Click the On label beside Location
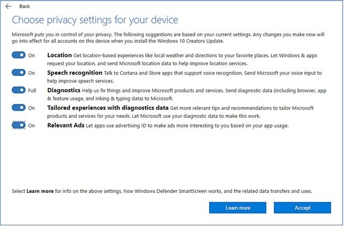 (31, 56)
